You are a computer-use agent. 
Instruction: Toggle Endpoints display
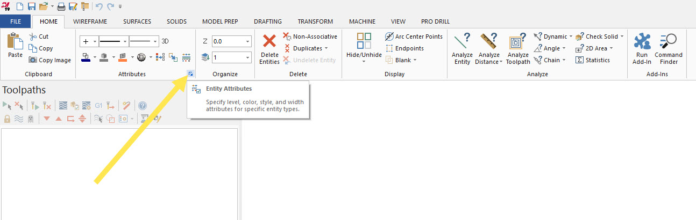[404, 48]
